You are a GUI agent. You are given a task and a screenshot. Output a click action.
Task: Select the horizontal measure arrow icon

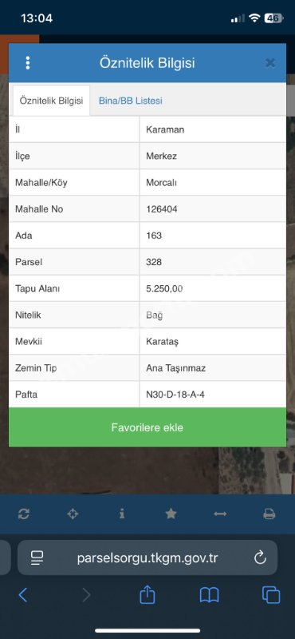tap(220, 514)
